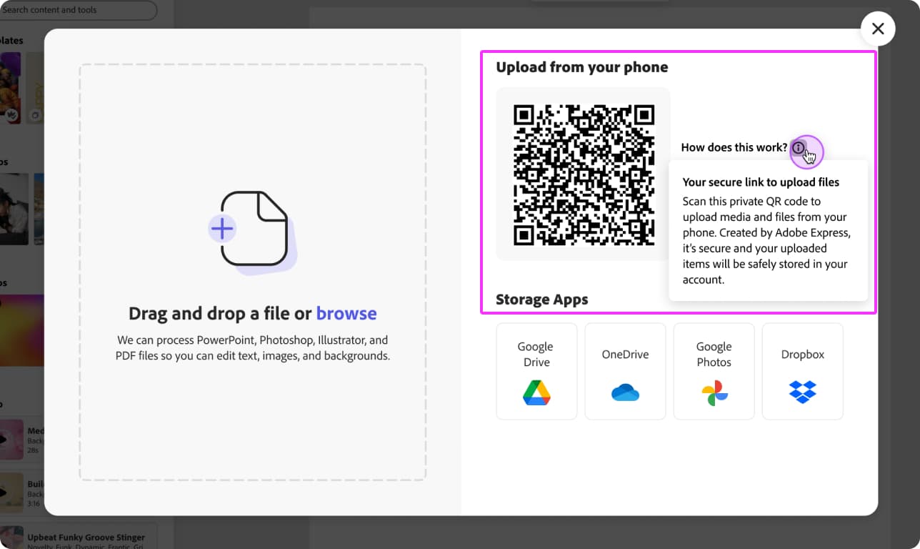Image resolution: width=920 pixels, height=549 pixels.
Task: Click the 'How does this work?' label
Action: (x=734, y=148)
